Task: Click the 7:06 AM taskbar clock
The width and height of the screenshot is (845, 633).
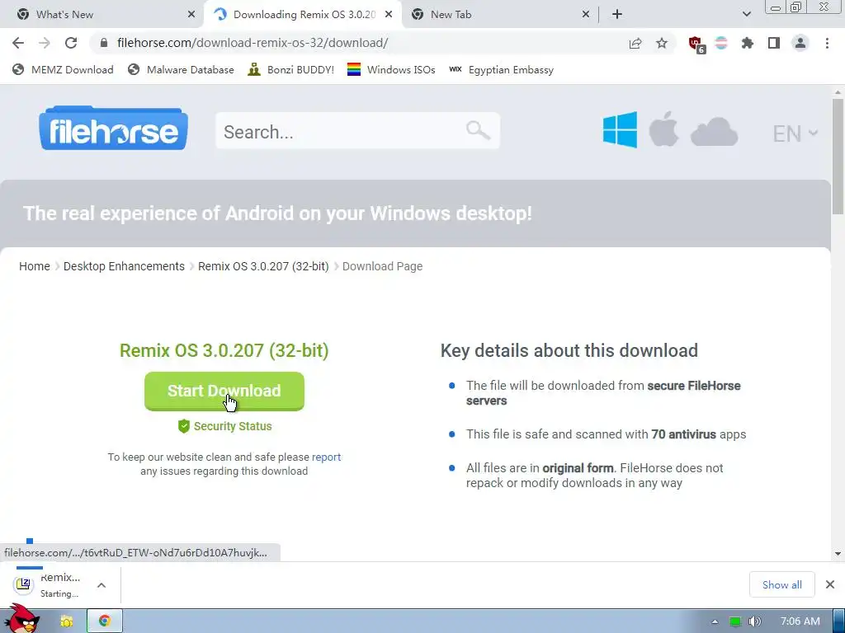Action: pos(800,621)
